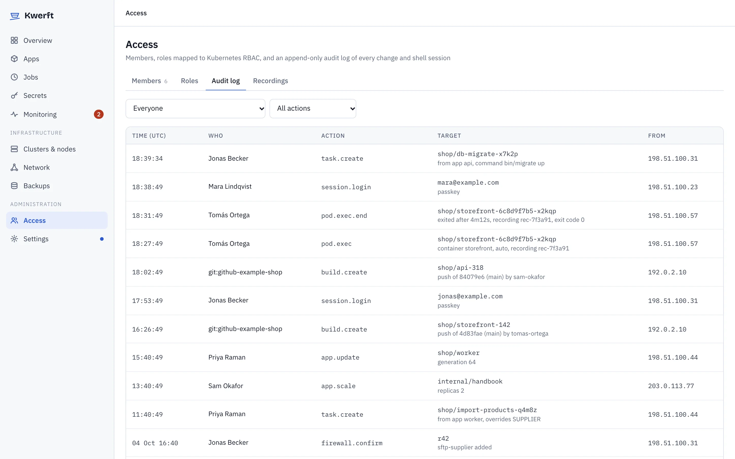
Task: Click the blue dot next to Settings
Action: tap(102, 239)
